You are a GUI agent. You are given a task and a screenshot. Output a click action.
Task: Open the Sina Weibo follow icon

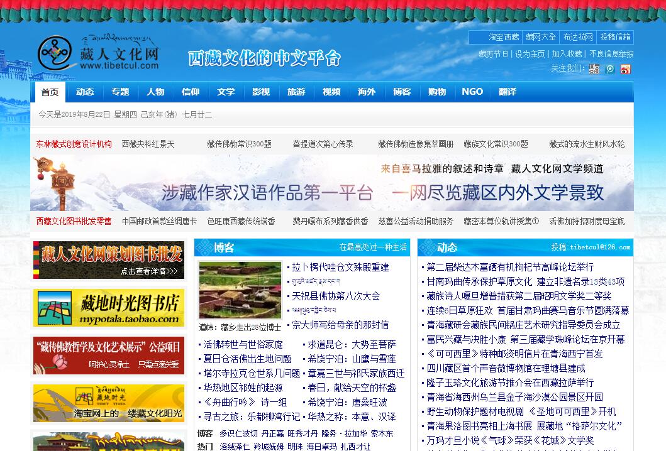click(x=625, y=69)
